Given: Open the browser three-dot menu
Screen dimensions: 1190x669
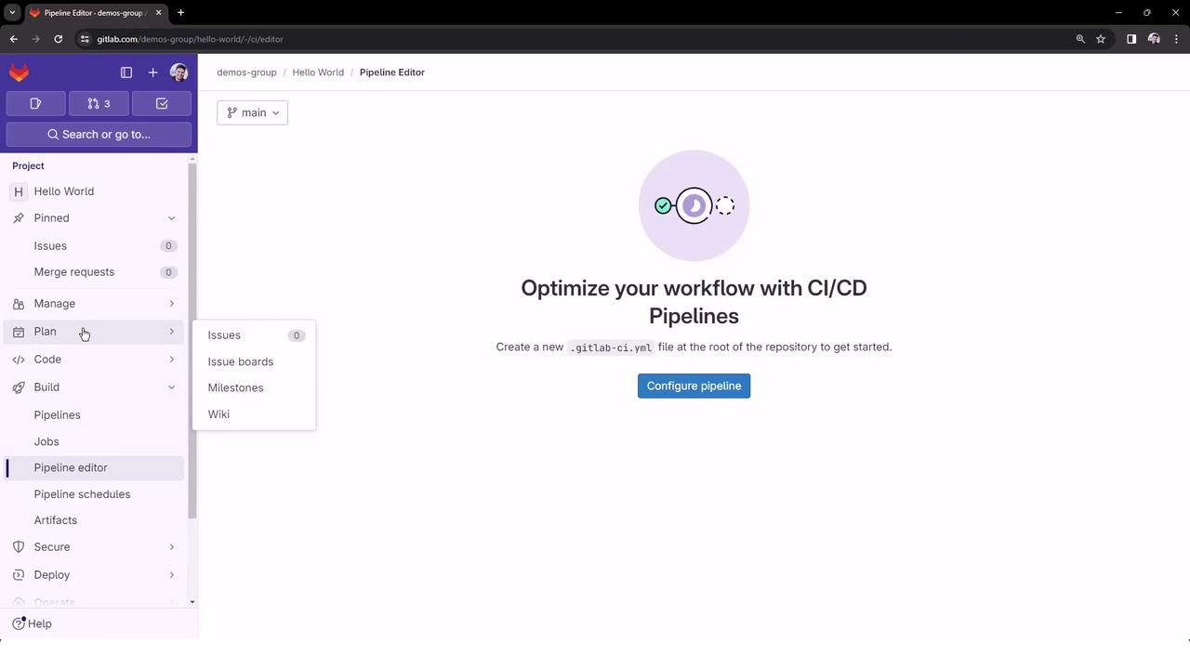Looking at the screenshot, I should tap(1177, 39).
